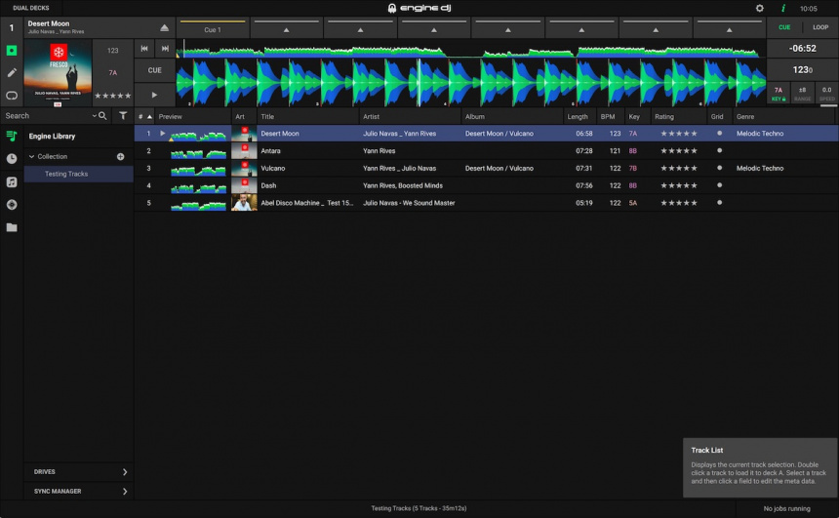The image size is (839, 518).
Task: Collapse the Collection tree
Action: click(31, 157)
